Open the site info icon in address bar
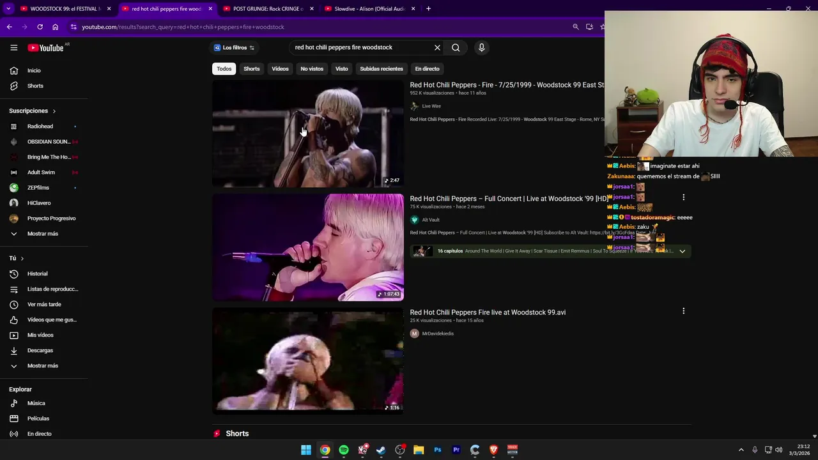 [x=73, y=27]
